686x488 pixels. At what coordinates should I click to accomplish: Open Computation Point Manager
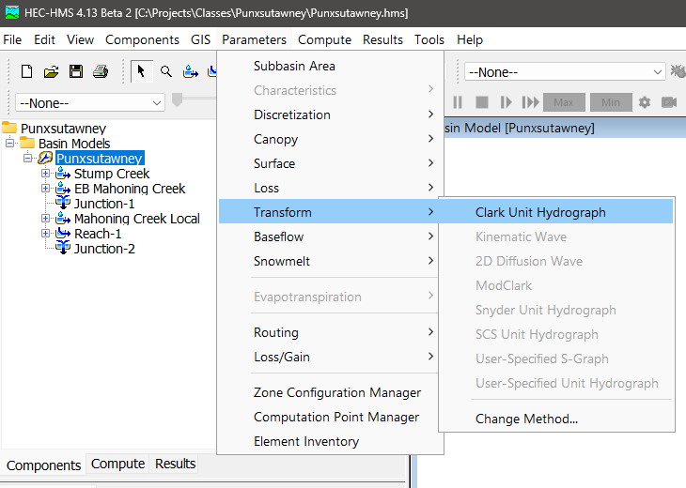[330, 417]
